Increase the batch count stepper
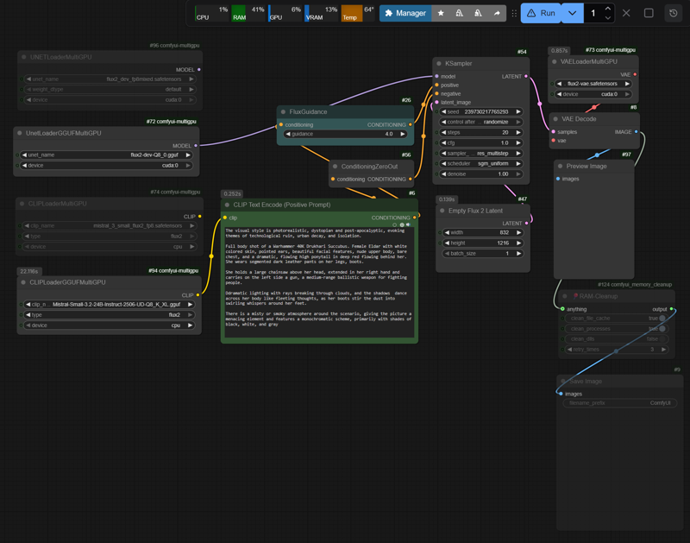The height and width of the screenshot is (543, 690). [x=608, y=9]
